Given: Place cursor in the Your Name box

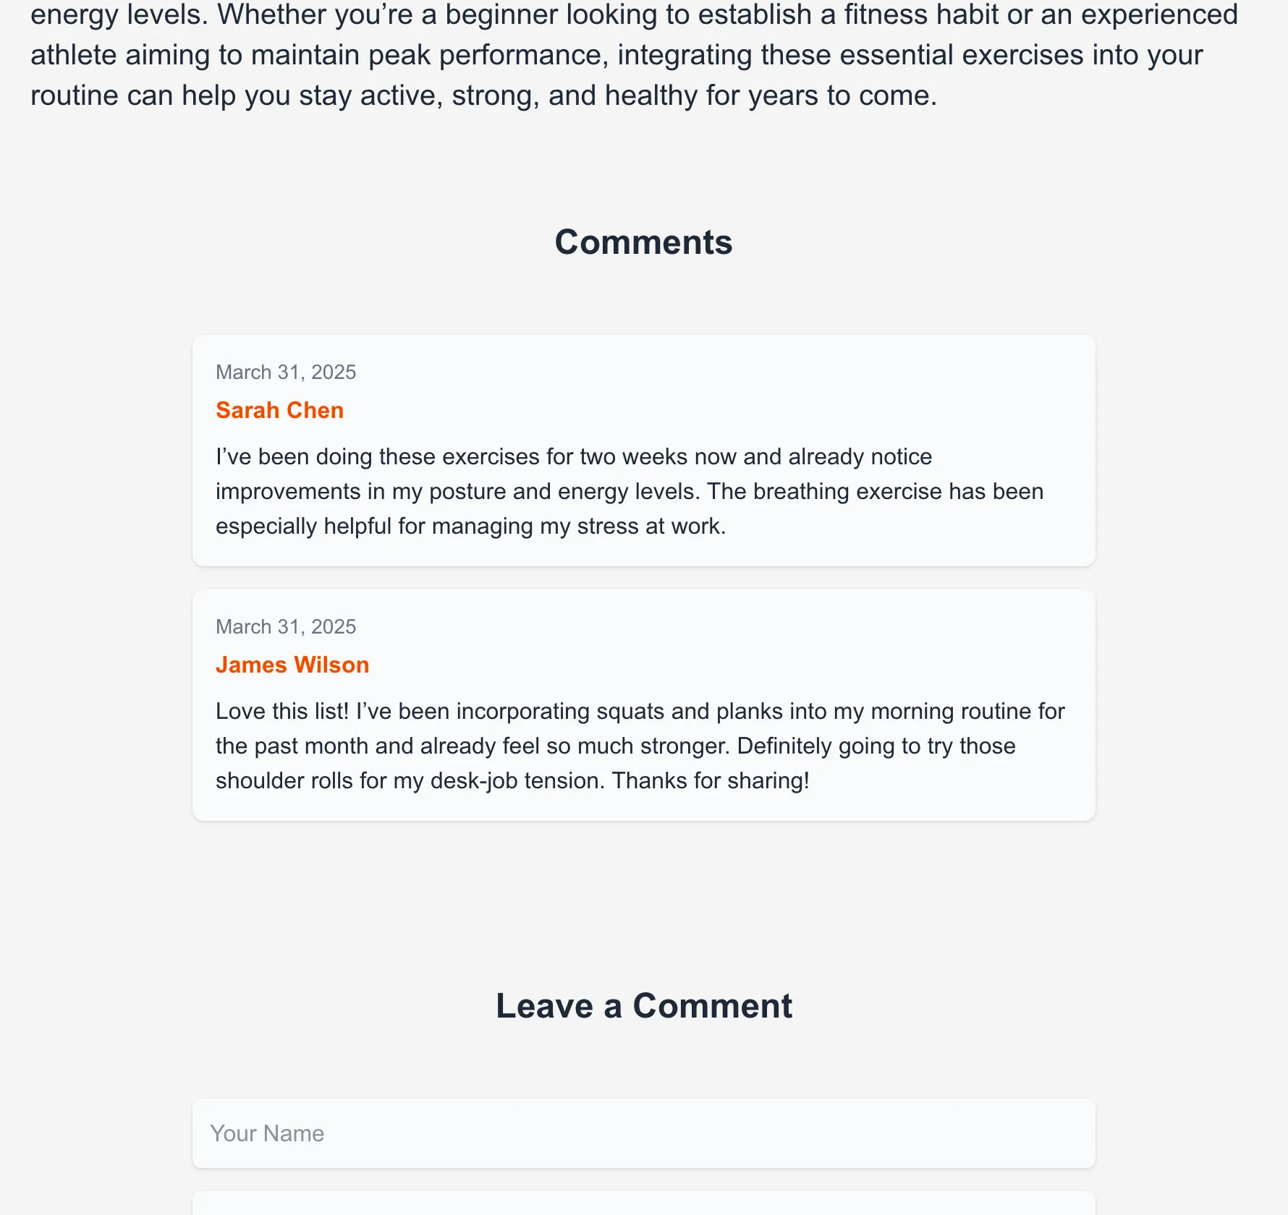Looking at the screenshot, I should coord(643,1133).
